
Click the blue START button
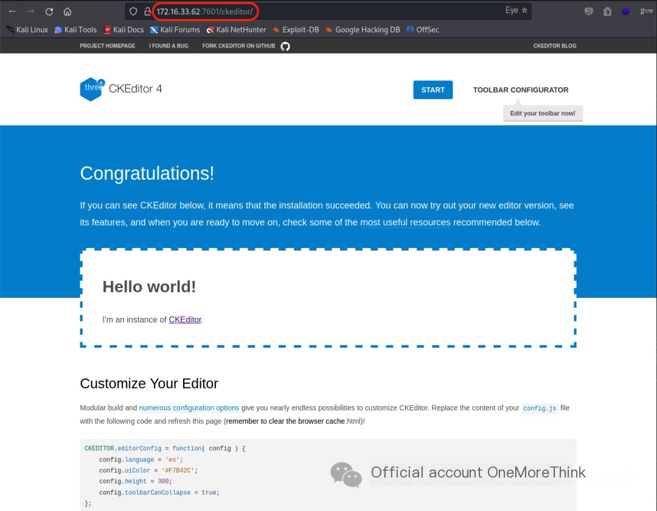433,90
